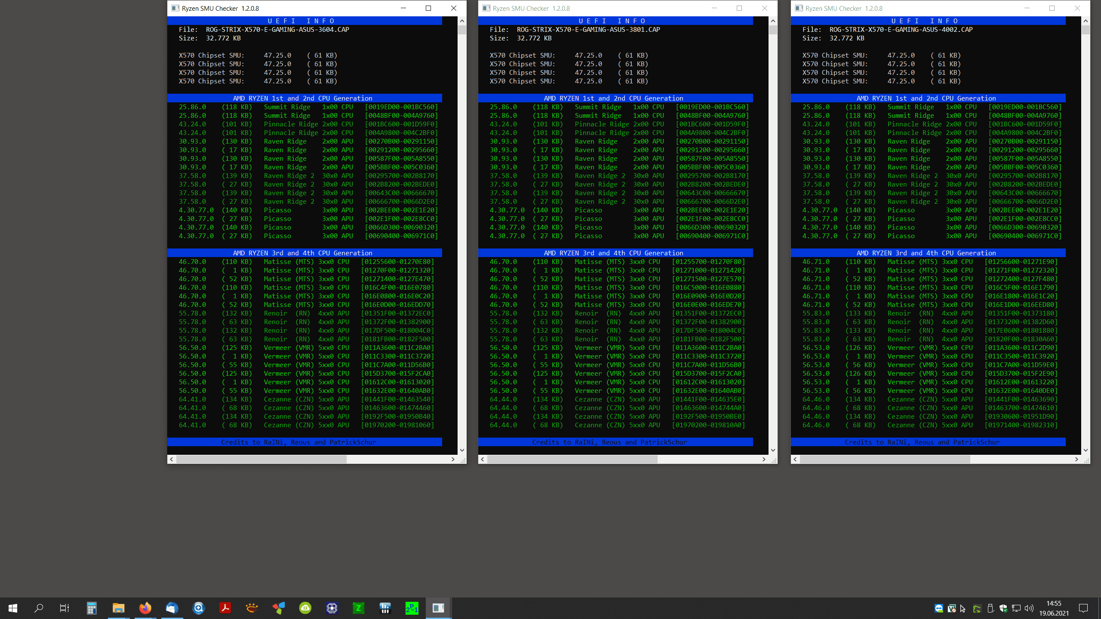The height and width of the screenshot is (619, 1101).
Task: Click horizontal scrollbar thumb in 3604 window
Action: (261, 459)
